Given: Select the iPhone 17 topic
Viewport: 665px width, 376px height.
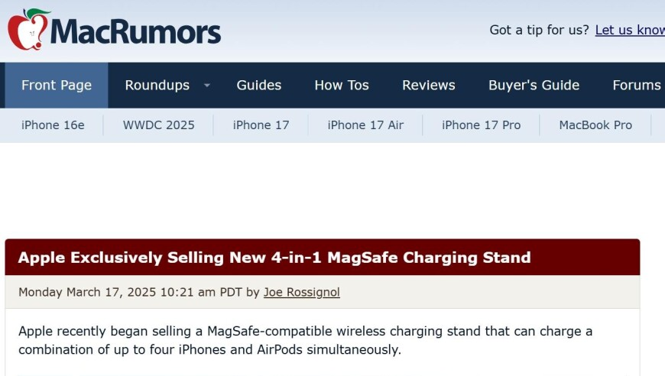Looking at the screenshot, I should 261,125.
